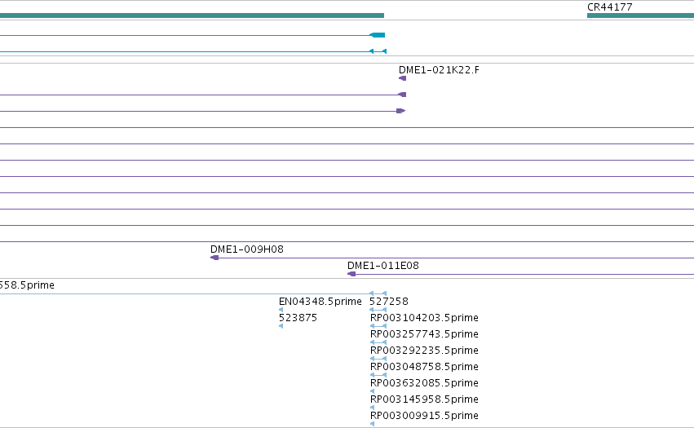Select the RP003104203.5prime label

point(424,318)
